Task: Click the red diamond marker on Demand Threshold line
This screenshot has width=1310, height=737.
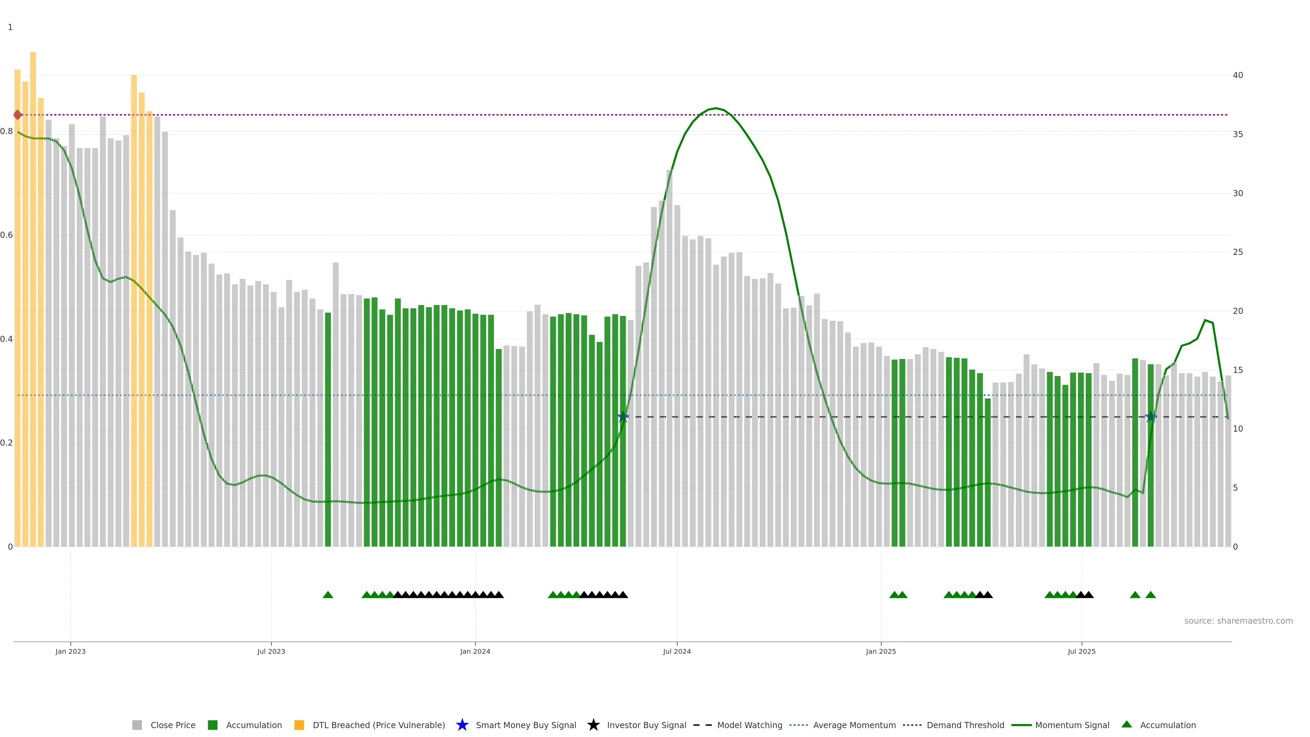Action: pyautogui.click(x=18, y=115)
